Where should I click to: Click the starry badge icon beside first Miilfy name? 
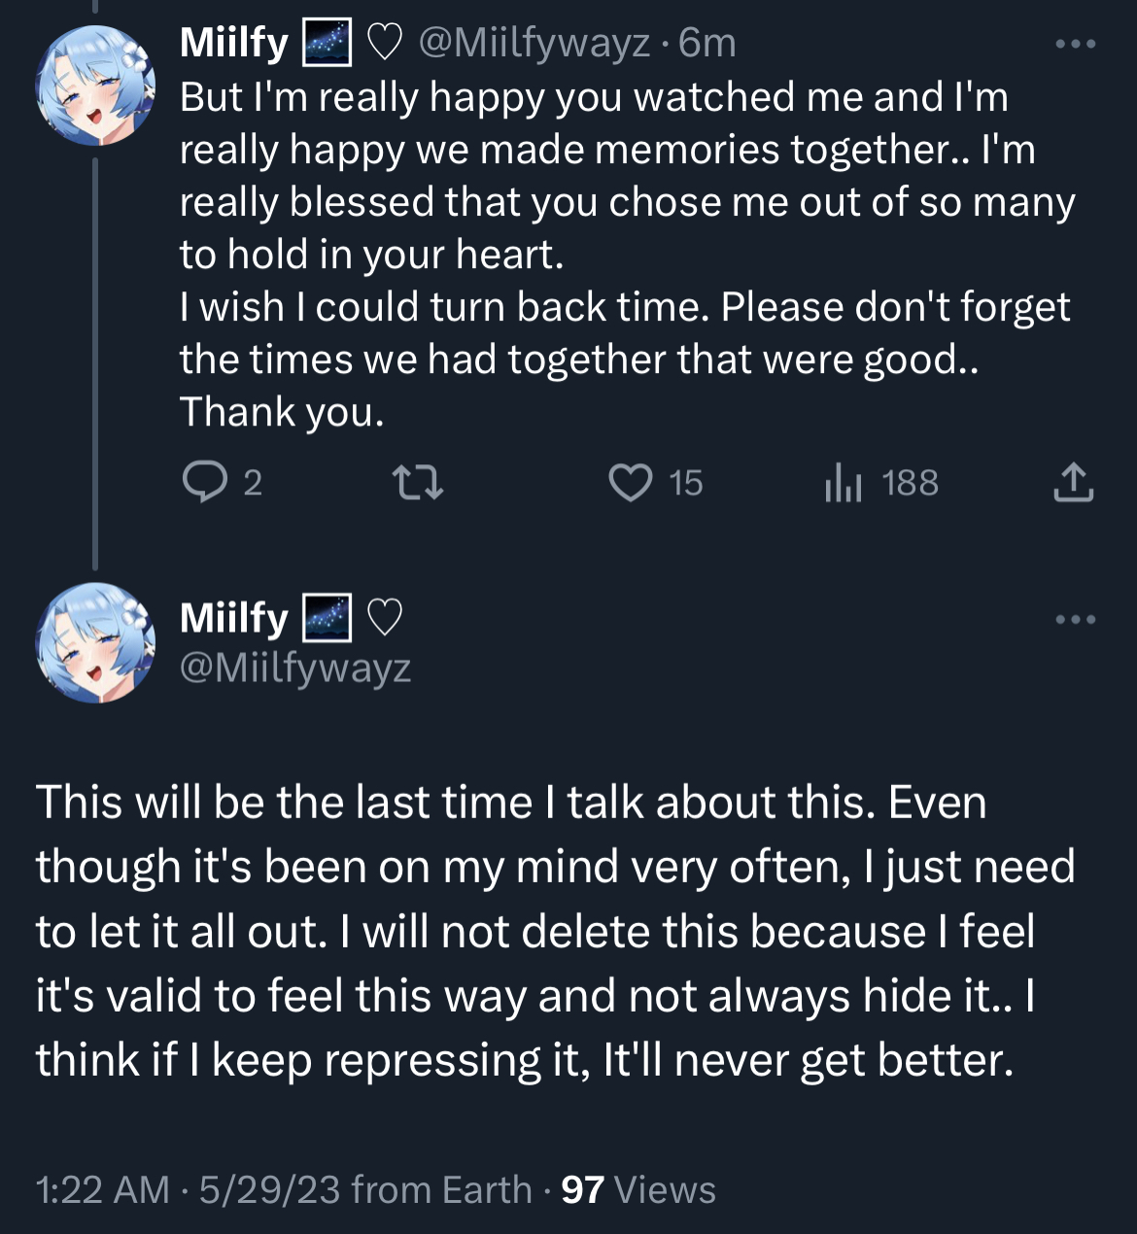(x=327, y=43)
